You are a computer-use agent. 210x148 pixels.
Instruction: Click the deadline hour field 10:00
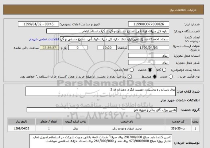[107, 48]
